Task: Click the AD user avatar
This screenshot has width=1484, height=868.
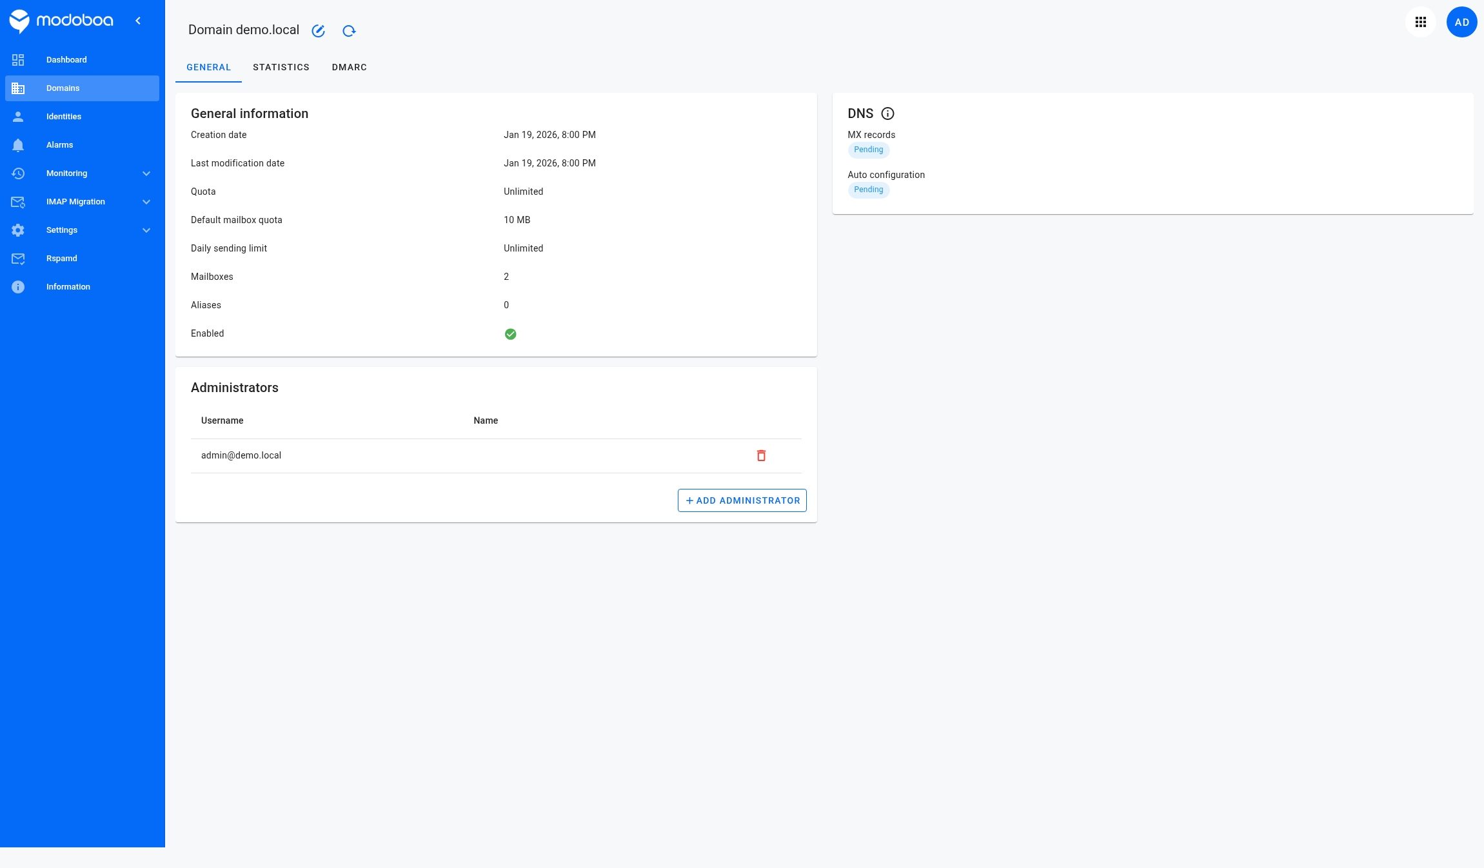Action: tap(1461, 23)
